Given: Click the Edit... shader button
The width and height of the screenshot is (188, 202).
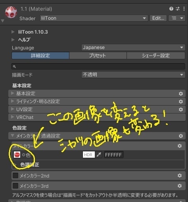Looking at the screenshot, I should [x=158, y=18].
